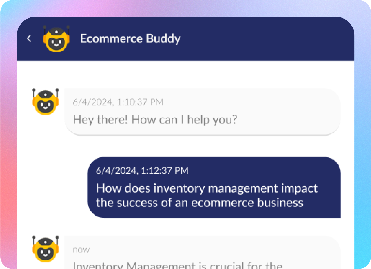The image size is (371, 269).
Task: Click 'the success of an ecommerce business' line
Action: [199, 203]
